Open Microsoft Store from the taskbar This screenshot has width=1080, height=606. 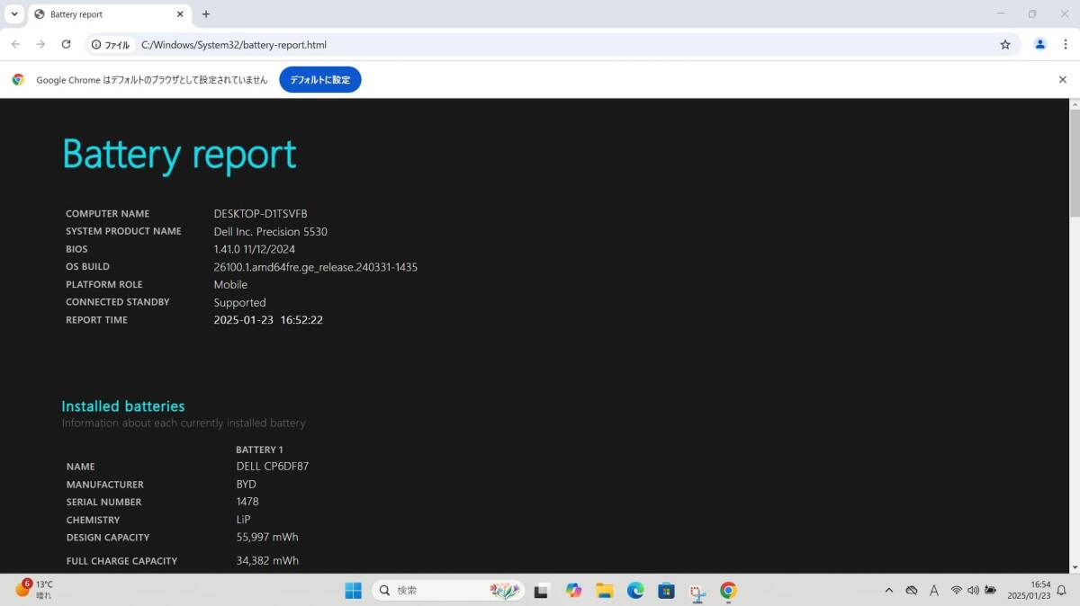coord(666,590)
